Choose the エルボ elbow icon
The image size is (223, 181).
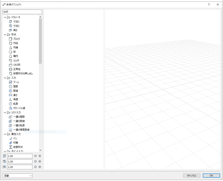tap(10, 61)
